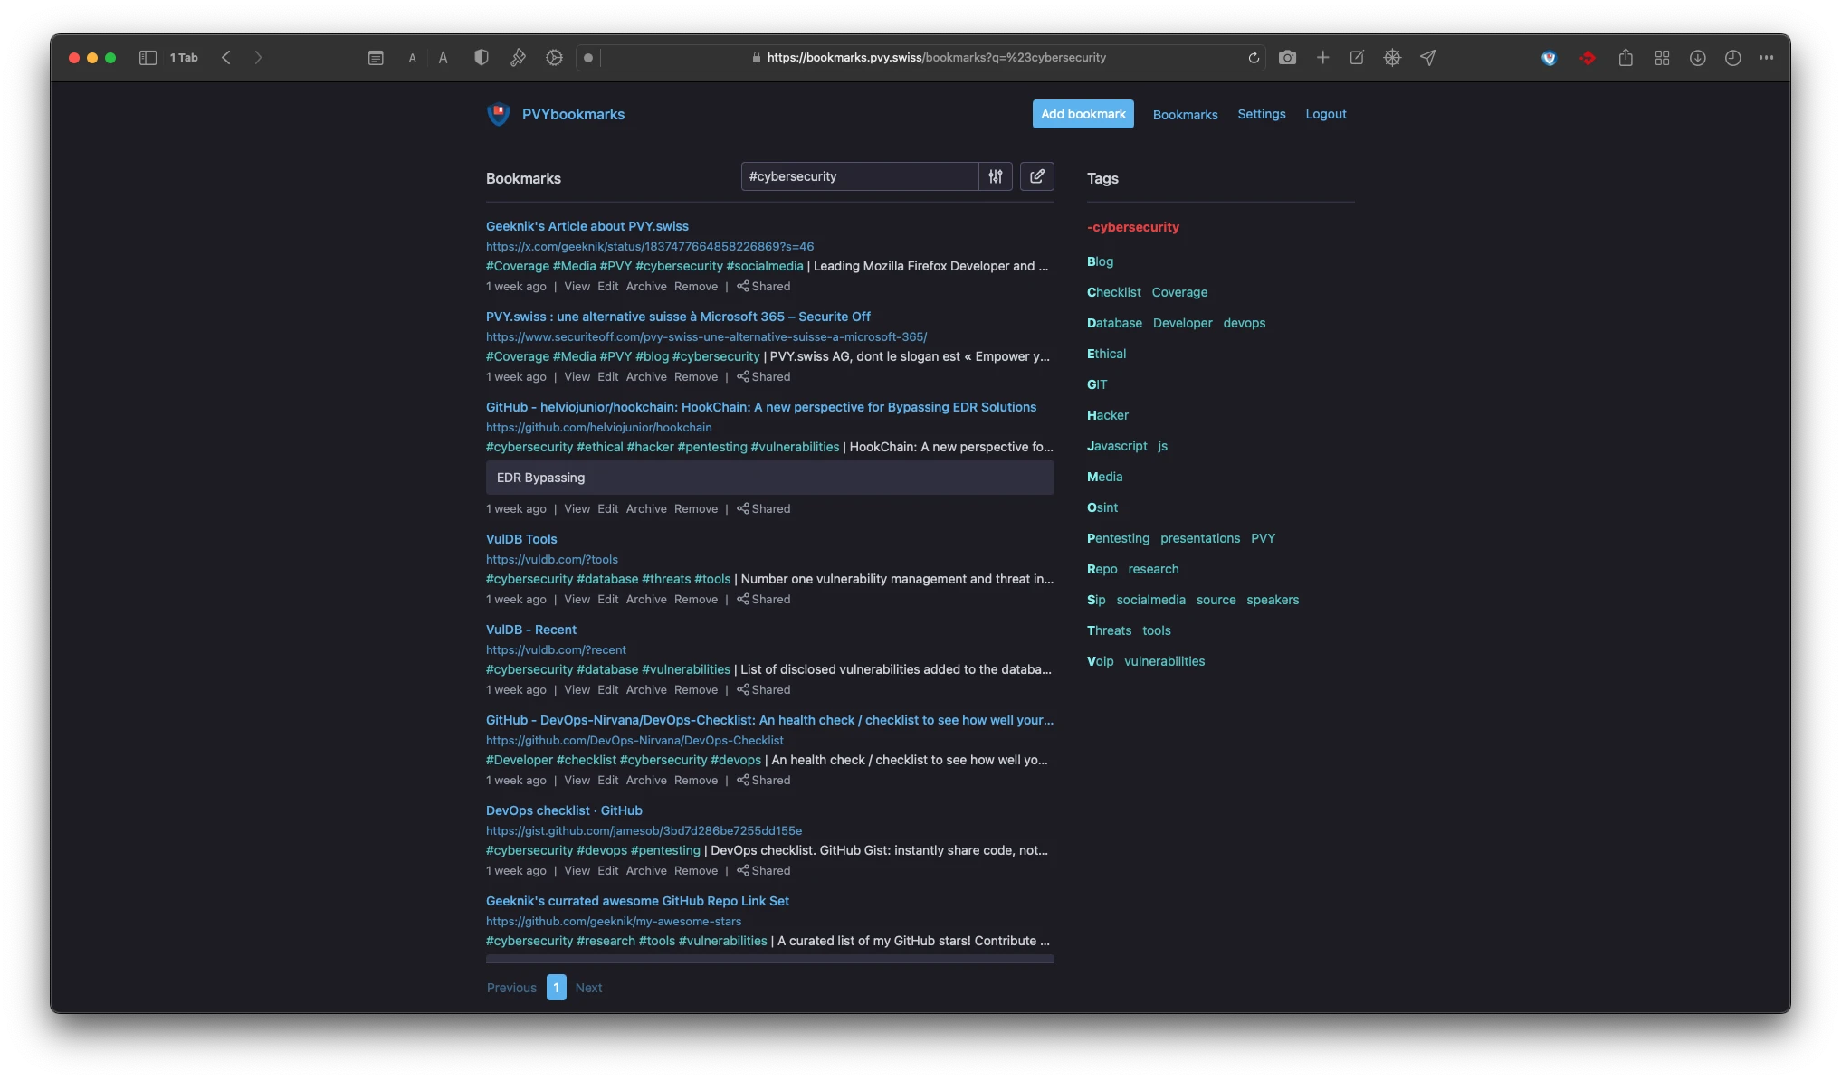Filter by the Osint tag
Image resolution: width=1841 pixels, height=1080 pixels.
pos(1102,507)
